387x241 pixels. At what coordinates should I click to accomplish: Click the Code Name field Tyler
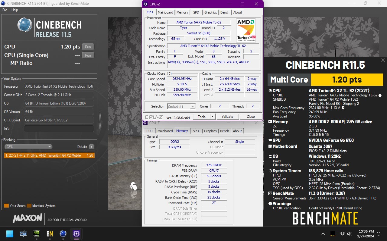[x=184, y=28]
